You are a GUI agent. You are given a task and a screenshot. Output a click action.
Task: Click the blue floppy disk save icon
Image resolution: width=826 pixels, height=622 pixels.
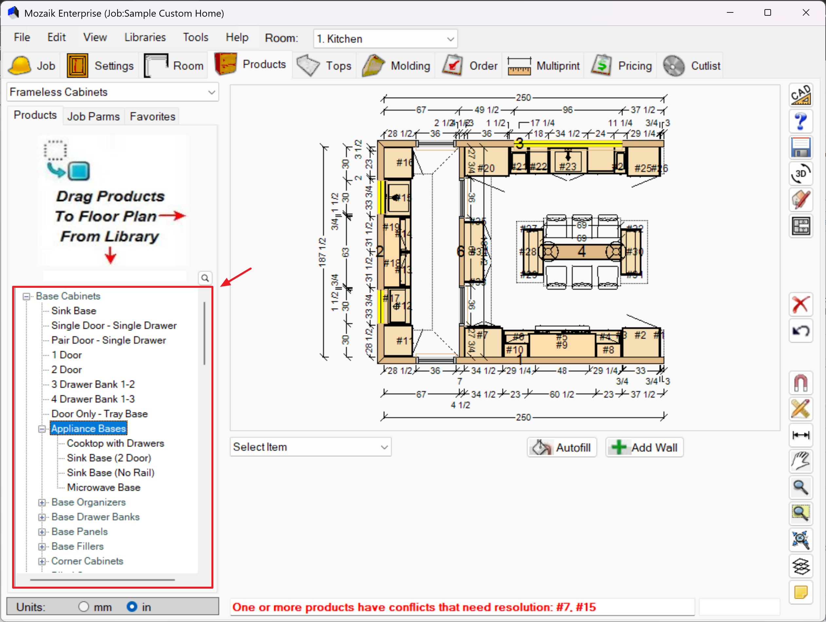point(800,148)
